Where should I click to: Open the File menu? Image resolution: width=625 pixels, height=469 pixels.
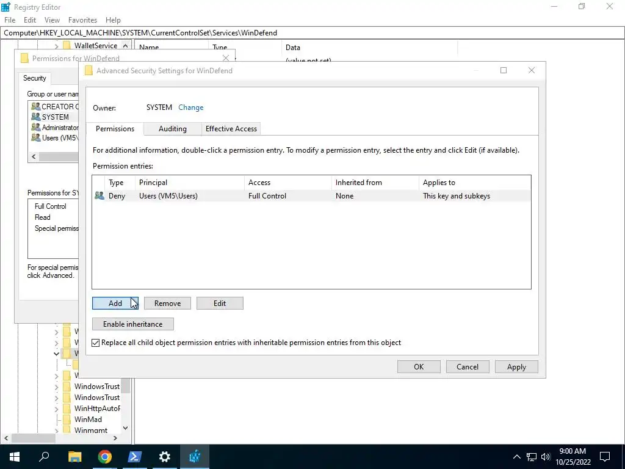[x=10, y=20]
